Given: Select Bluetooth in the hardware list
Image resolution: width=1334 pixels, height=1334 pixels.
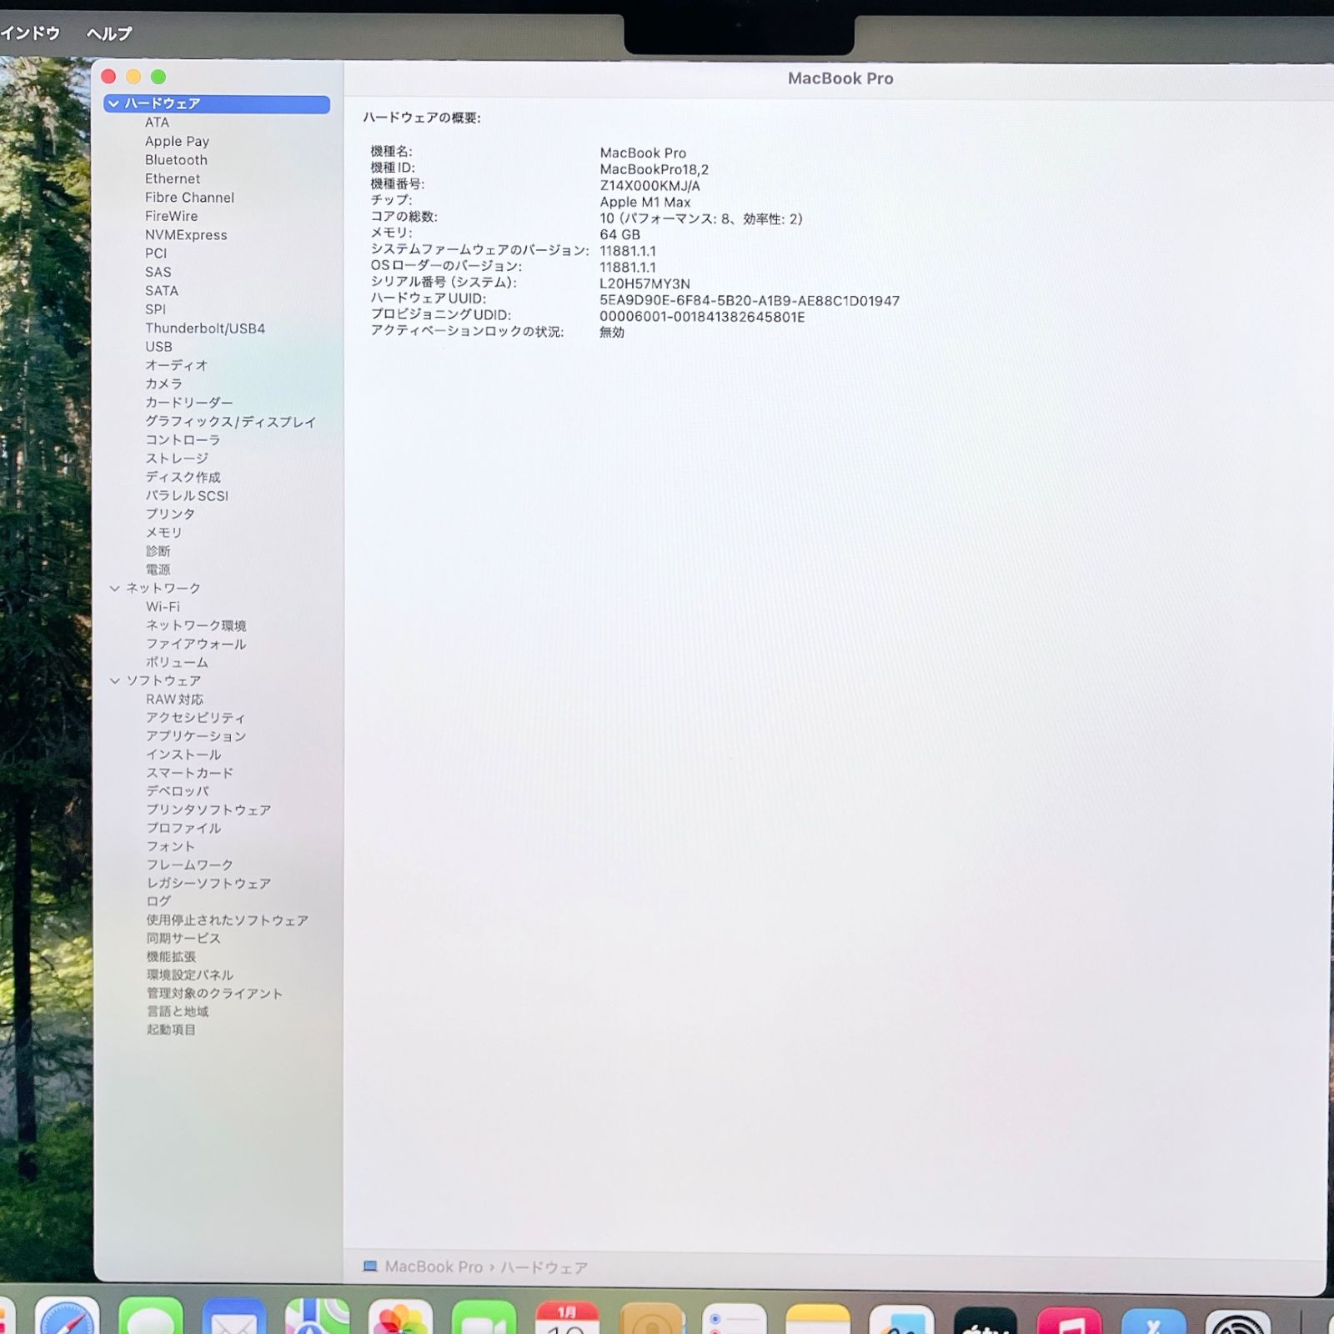Looking at the screenshot, I should click(176, 160).
